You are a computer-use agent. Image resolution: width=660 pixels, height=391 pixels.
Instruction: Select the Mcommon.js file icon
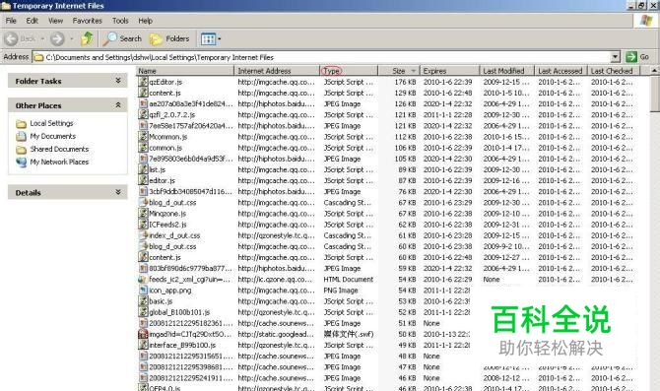(x=143, y=136)
